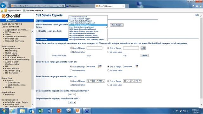Click sidebar scroll down arrow
The image size is (203, 114).
[32, 104]
